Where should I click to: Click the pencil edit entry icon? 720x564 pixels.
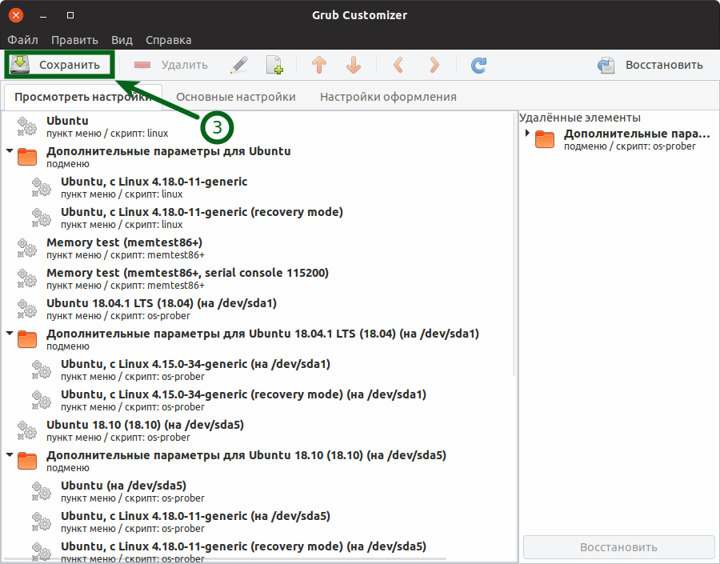click(x=239, y=65)
